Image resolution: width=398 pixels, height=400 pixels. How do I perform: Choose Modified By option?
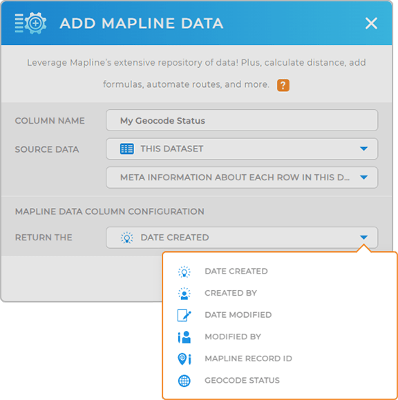(x=233, y=336)
